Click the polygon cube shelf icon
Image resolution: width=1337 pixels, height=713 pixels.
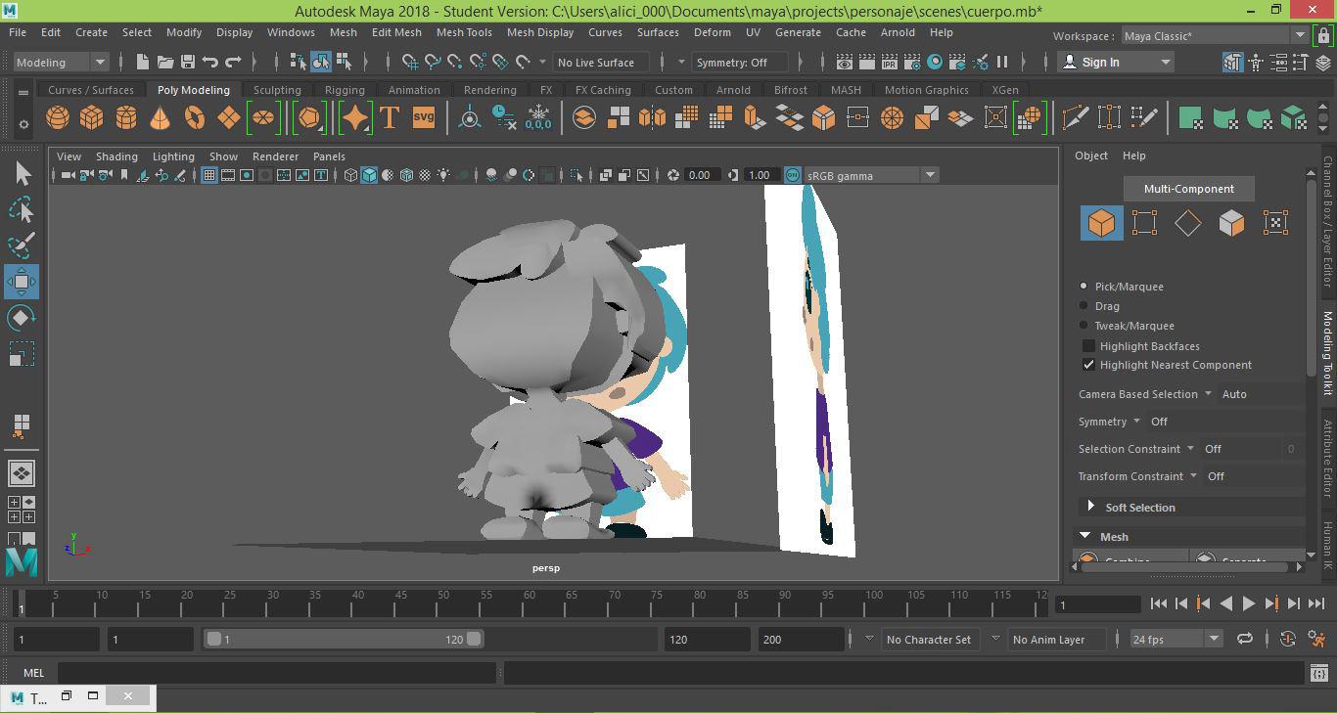coord(92,118)
